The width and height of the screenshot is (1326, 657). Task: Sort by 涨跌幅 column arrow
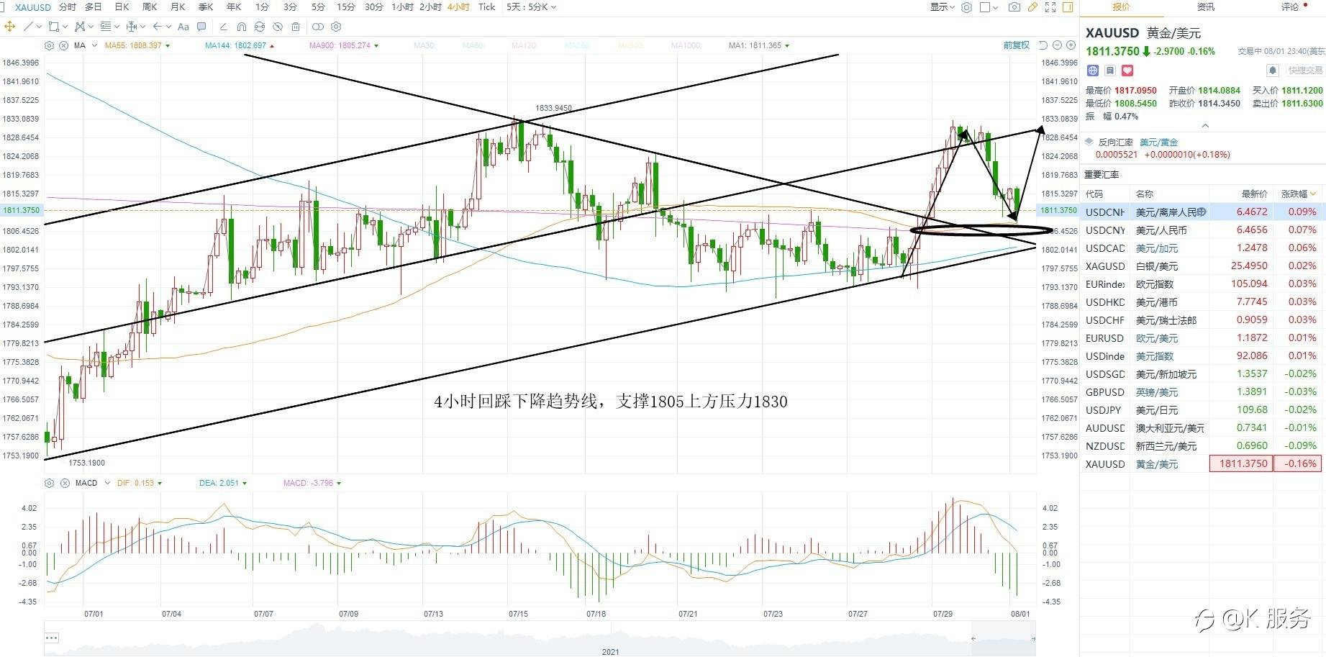[x=1314, y=194]
